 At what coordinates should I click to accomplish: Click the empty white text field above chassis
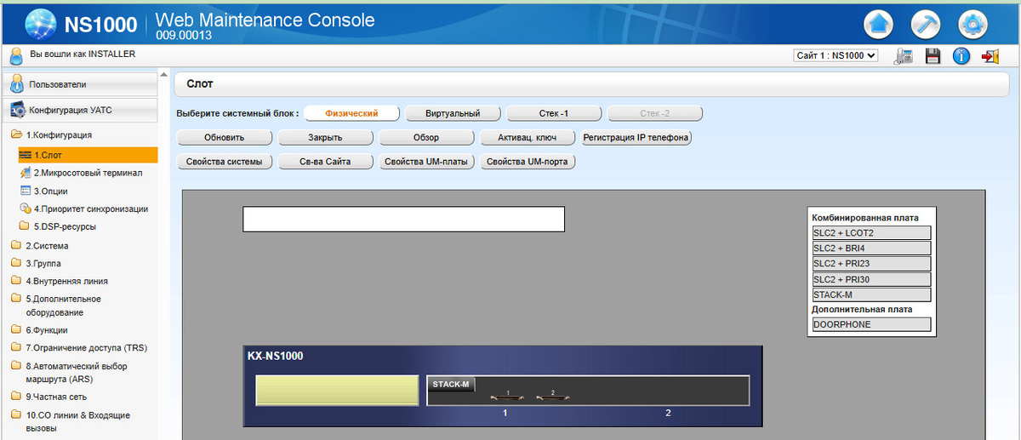coord(403,219)
